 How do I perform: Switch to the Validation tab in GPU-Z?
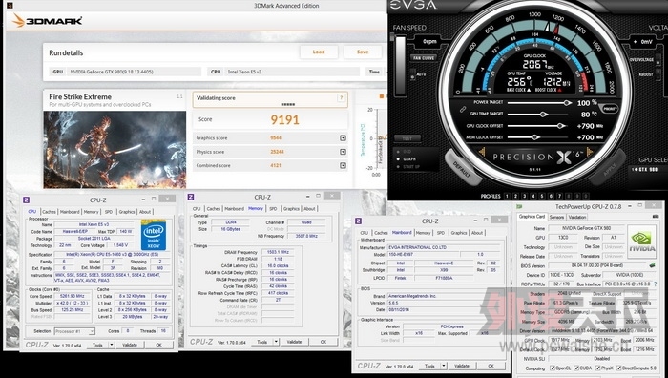click(577, 217)
